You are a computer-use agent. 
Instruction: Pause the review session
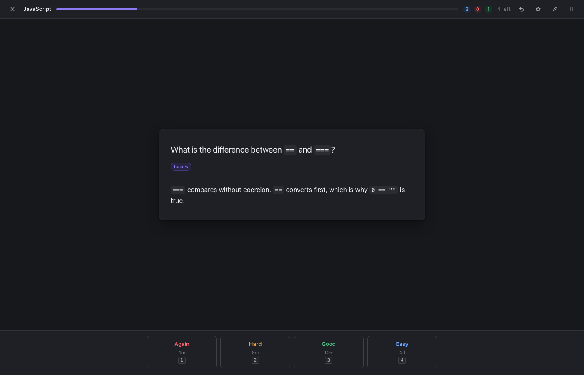pos(571,9)
